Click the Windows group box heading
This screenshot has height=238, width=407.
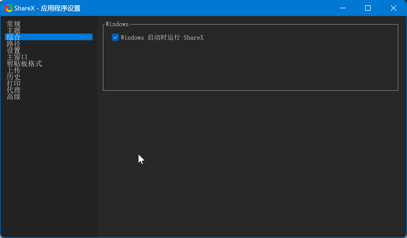click(117, 24)
